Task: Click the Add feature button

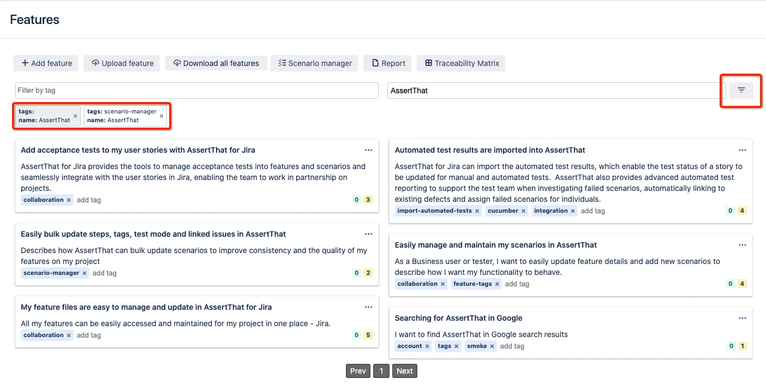Action: coord(46,63)
